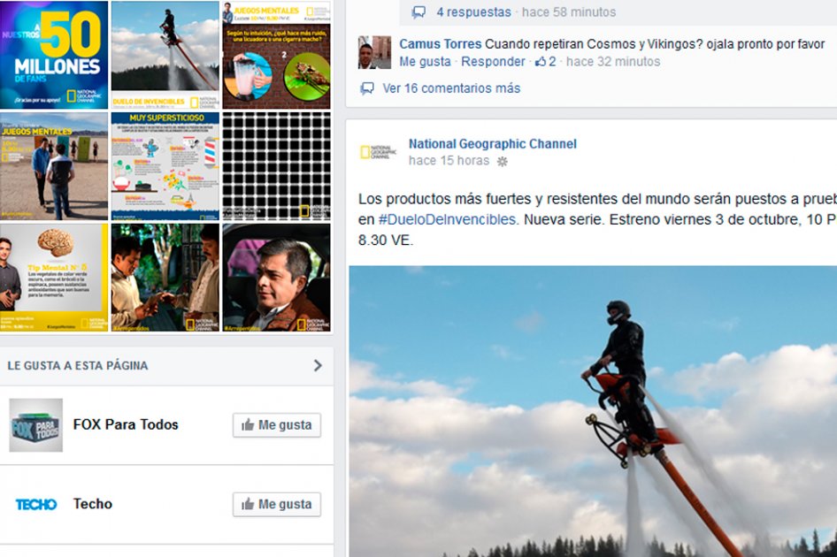The width and height of the screenshot is (837, 557).
Task: Click the Techo page logo
Action: 35,504
